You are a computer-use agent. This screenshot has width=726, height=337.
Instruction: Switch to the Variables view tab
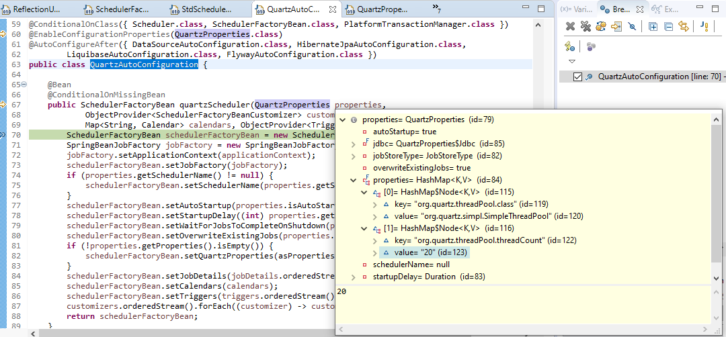[576, 9]
